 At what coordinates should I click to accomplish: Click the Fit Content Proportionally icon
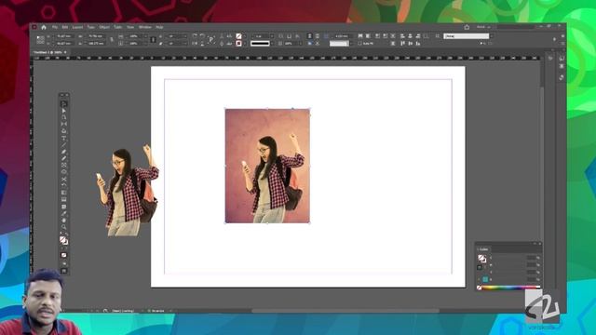[368, 35]
